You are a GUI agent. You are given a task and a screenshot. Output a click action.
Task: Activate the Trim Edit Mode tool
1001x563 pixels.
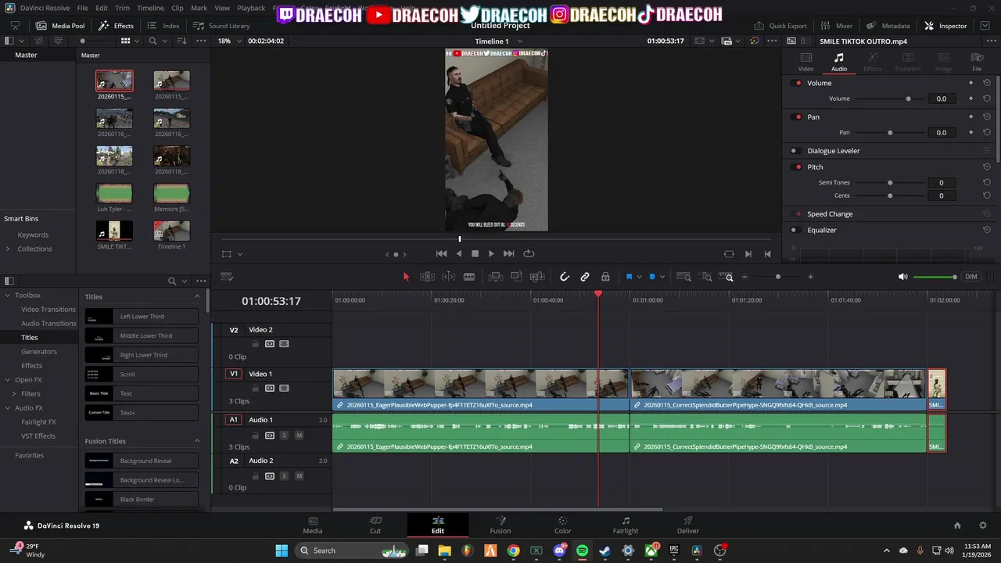click(427, 277)
